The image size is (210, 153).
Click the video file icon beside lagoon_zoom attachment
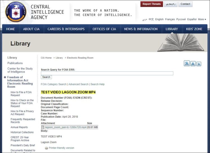43,127
